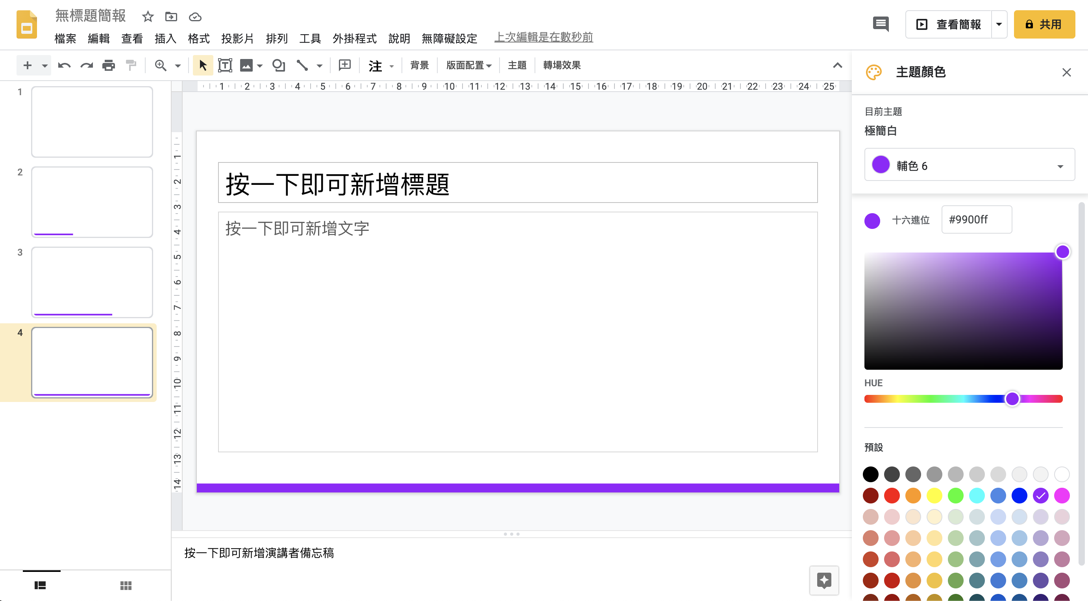Click the print icon
Screen dimensions: 1088x601
pyautogui.click(x=109, y=65)
